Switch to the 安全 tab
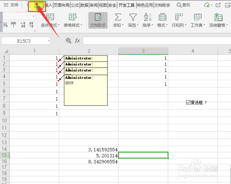This screenshot has width=231, height=184. [112, 5]
